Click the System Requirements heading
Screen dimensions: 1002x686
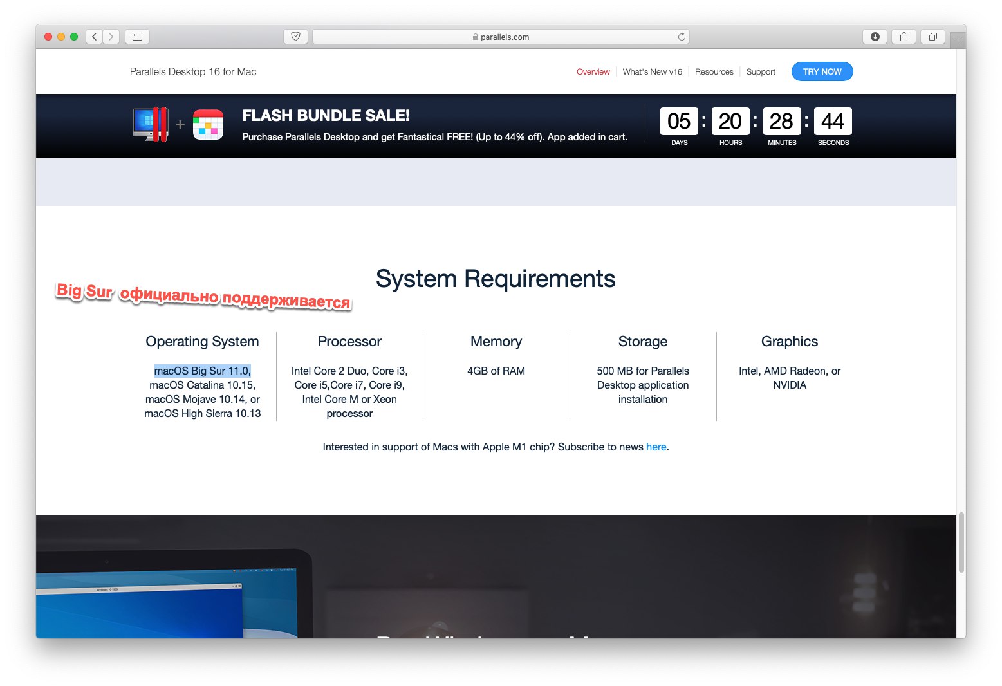[496, 279]
